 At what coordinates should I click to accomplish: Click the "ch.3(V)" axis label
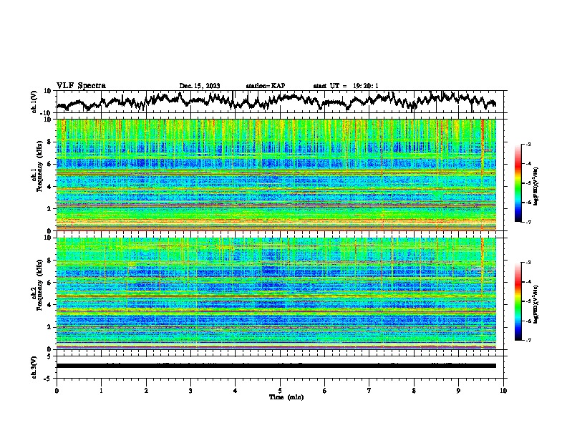coord(34,367)
